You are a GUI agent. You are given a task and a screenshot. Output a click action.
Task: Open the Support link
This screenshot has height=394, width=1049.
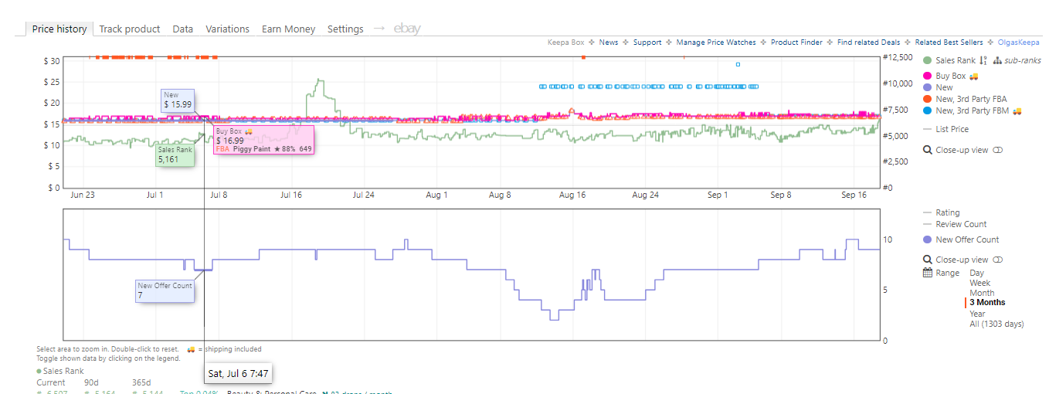pos(647,42)
